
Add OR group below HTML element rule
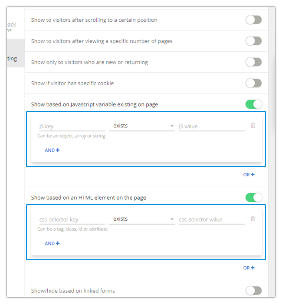[x=249, y=268]
